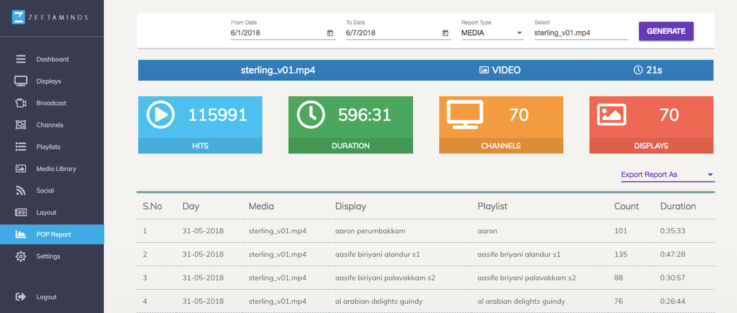
Task: Click the Duration column header
Action: 678,207
